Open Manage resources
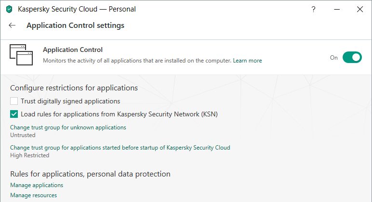 tap(33, 195)
